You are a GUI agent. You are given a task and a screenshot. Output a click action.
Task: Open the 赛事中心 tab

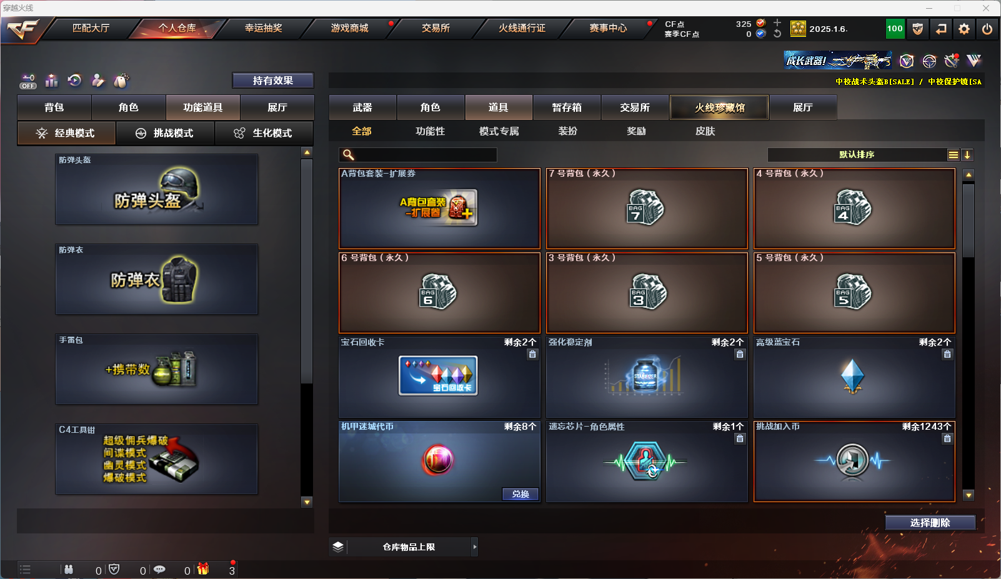click(x=608, y=28)
